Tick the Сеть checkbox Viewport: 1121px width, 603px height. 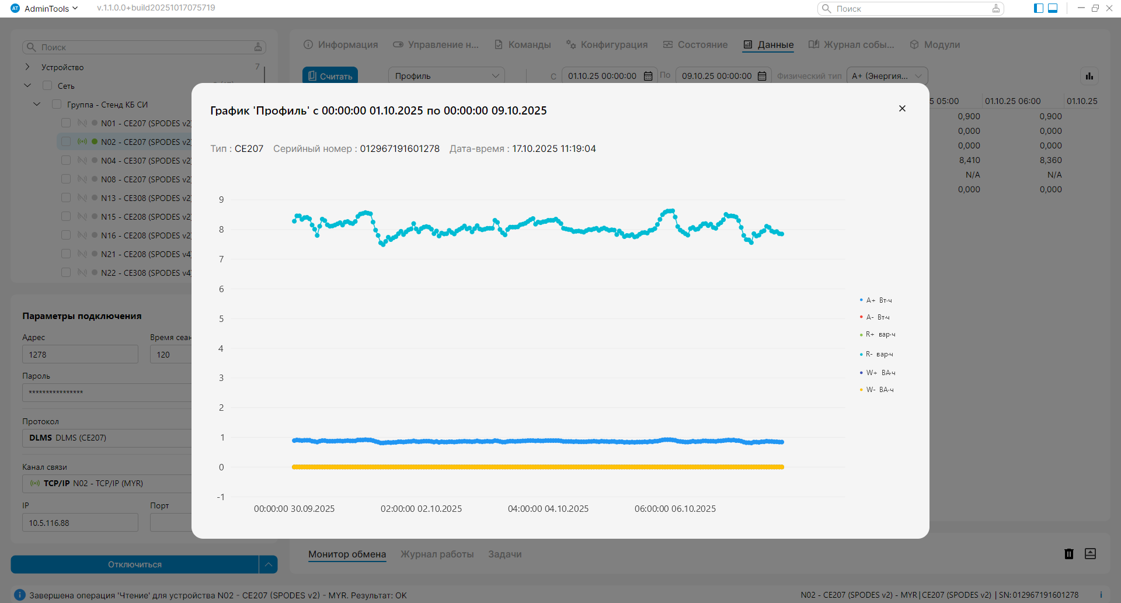(47, 86)
